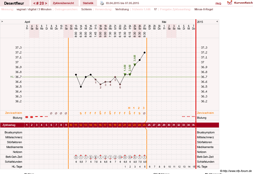Click temperature point at 36.5 on 14. Di

click(81, 87)
